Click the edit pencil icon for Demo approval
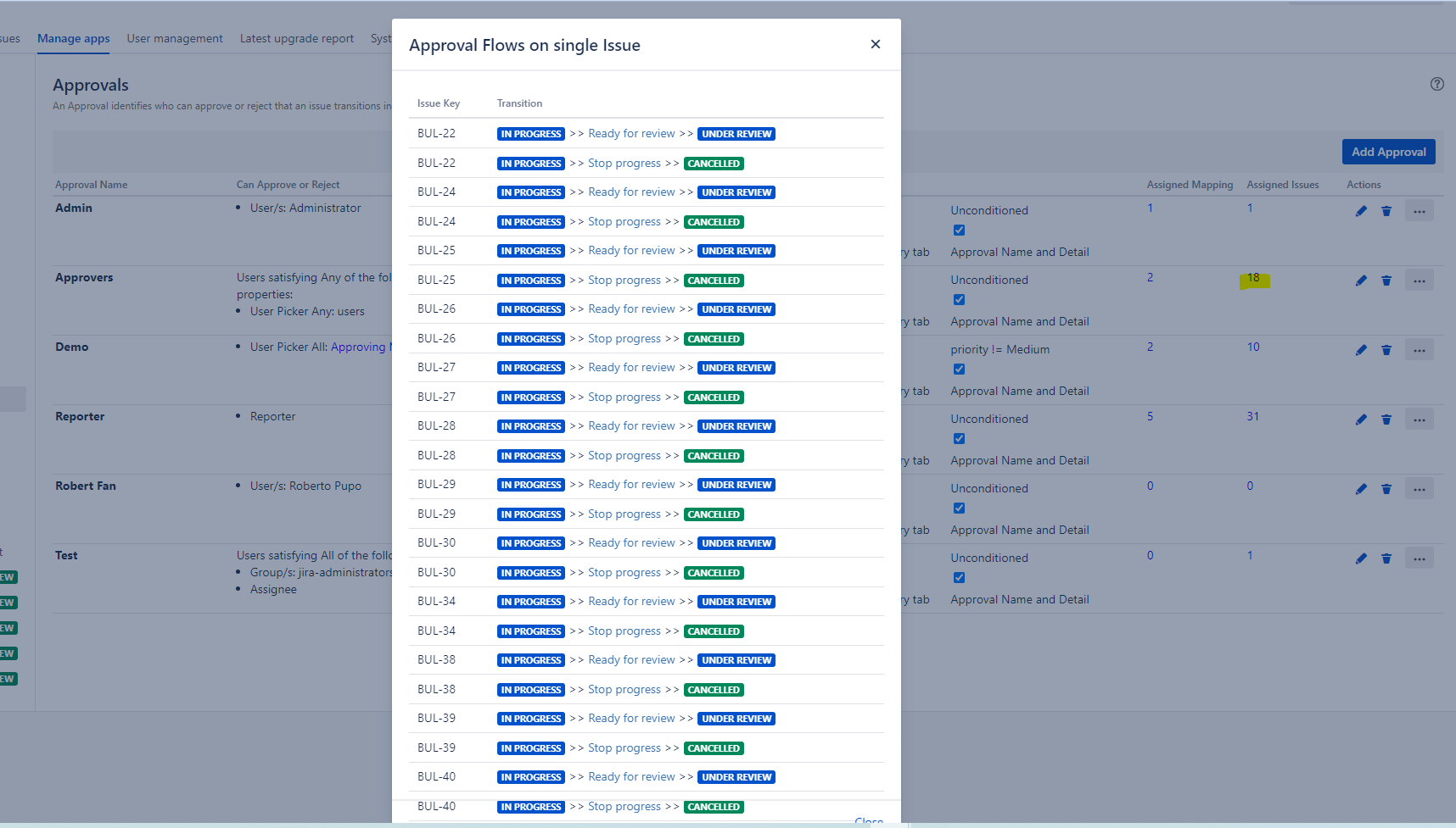This screenshot has width=1456, height=828. pos(1361,350)
